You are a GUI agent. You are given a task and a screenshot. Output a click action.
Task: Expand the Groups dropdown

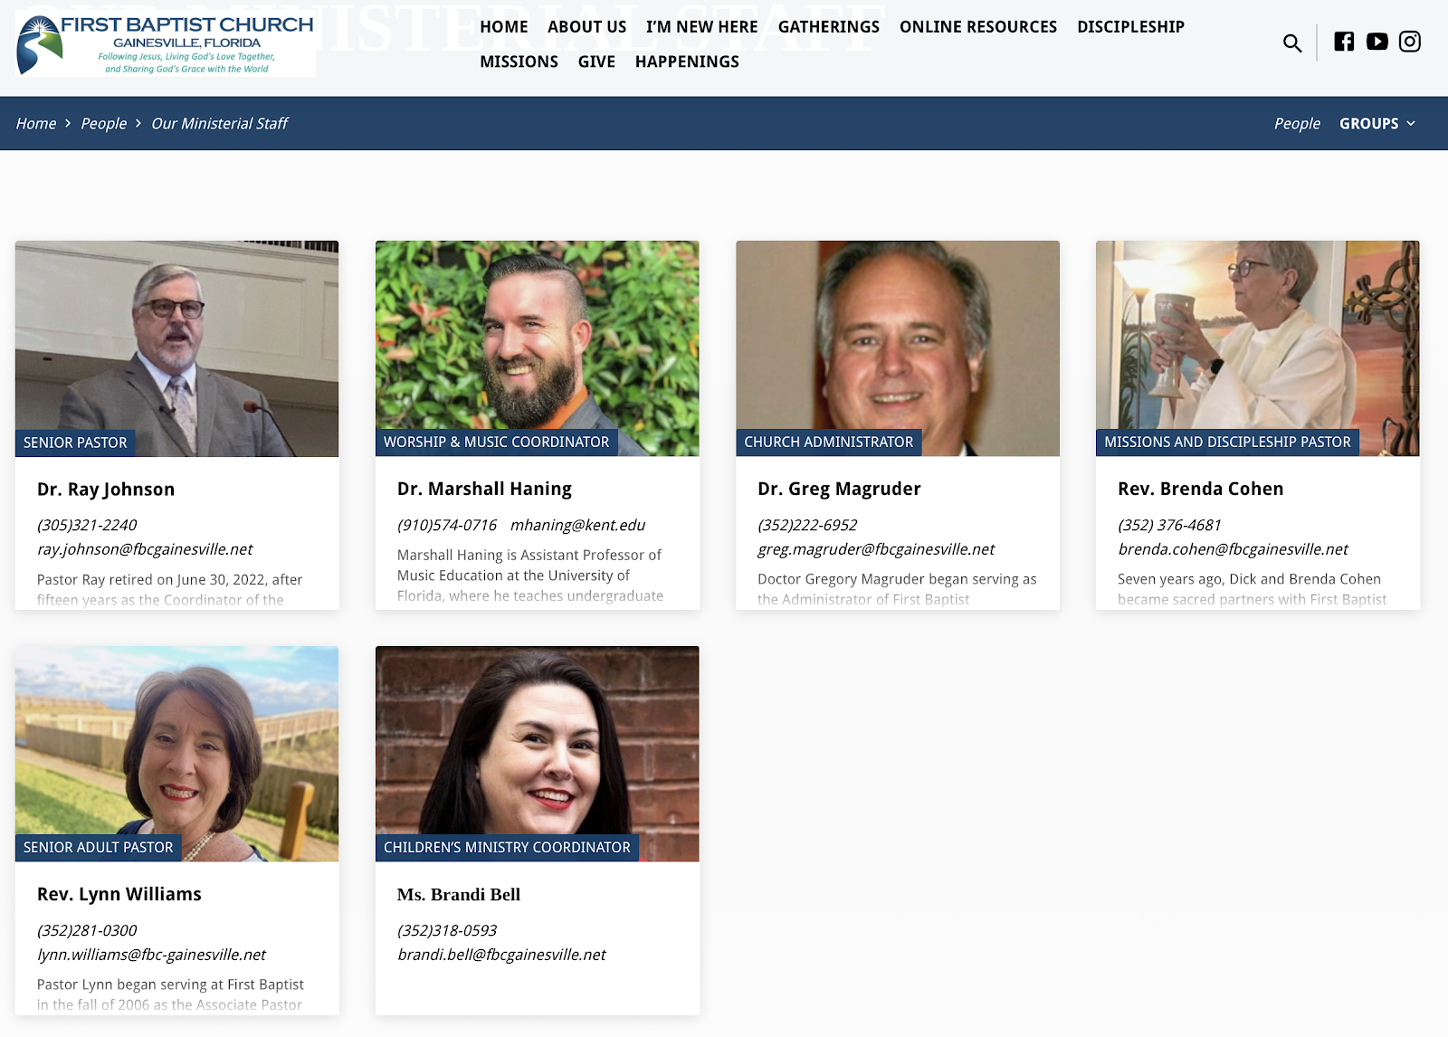(1377, 124)
